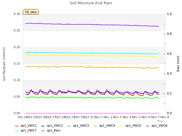Click the orange sp1_VWC4 legend swatch

click(95, 126)
